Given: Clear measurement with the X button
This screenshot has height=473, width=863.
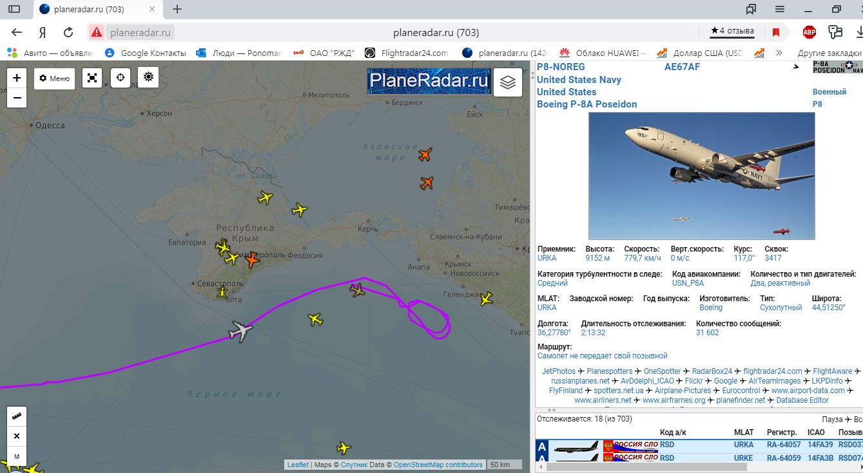Looking at the screenshot, I should coord(17,436).
